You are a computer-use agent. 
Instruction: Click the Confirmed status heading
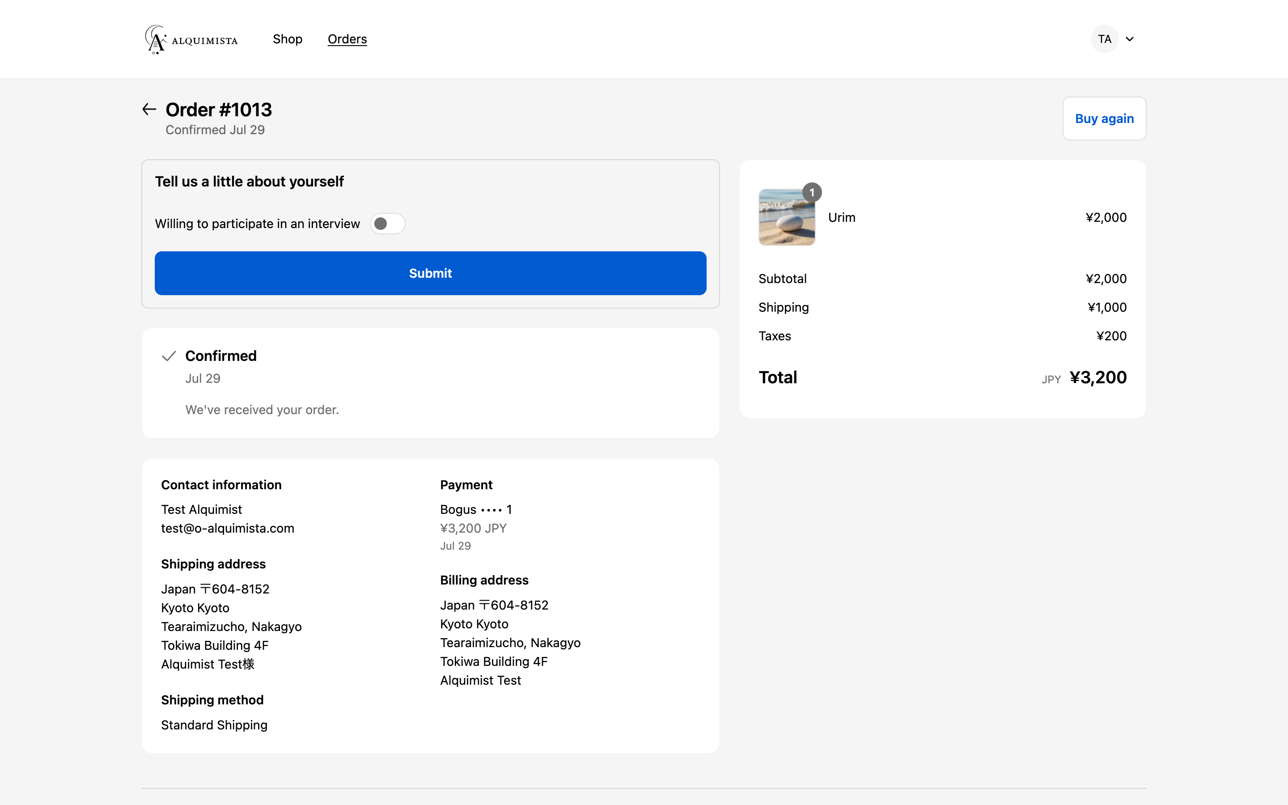(x=220, y=356)
